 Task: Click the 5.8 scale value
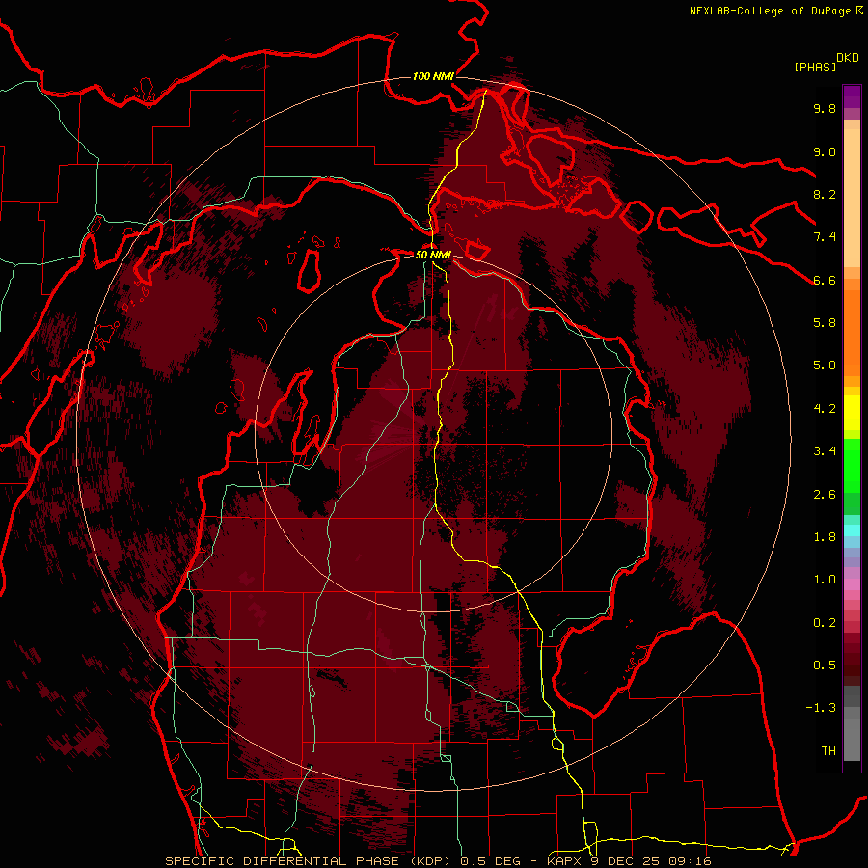point(825,323)
